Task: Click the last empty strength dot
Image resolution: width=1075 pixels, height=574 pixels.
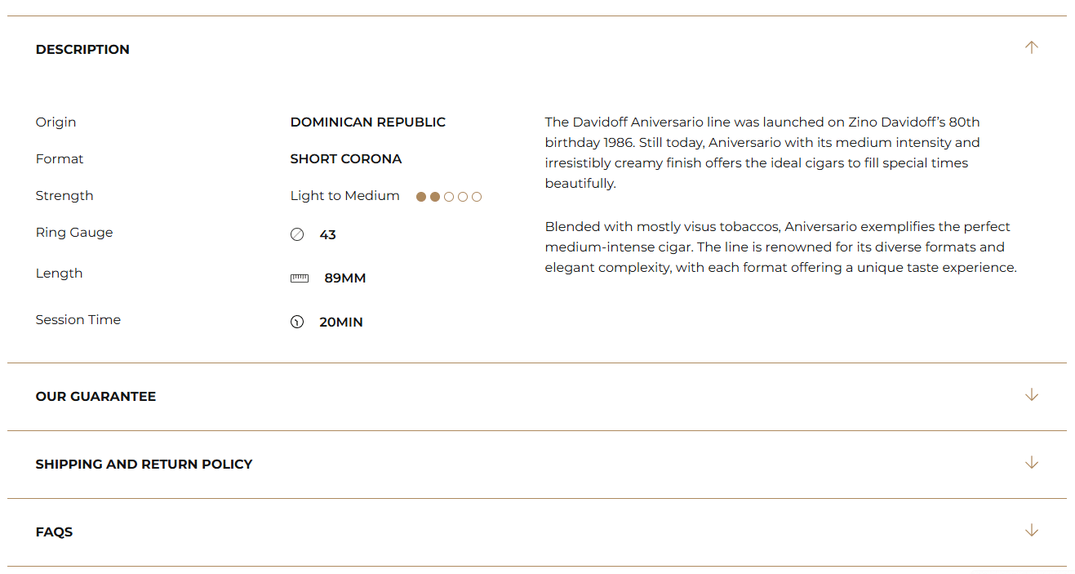Action: [x=477, y=197]
